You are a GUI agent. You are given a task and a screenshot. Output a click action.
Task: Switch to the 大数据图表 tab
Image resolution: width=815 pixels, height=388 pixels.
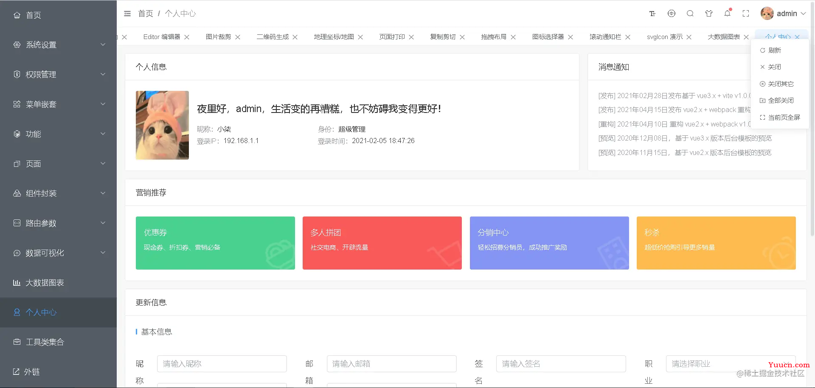coord(724,37)
